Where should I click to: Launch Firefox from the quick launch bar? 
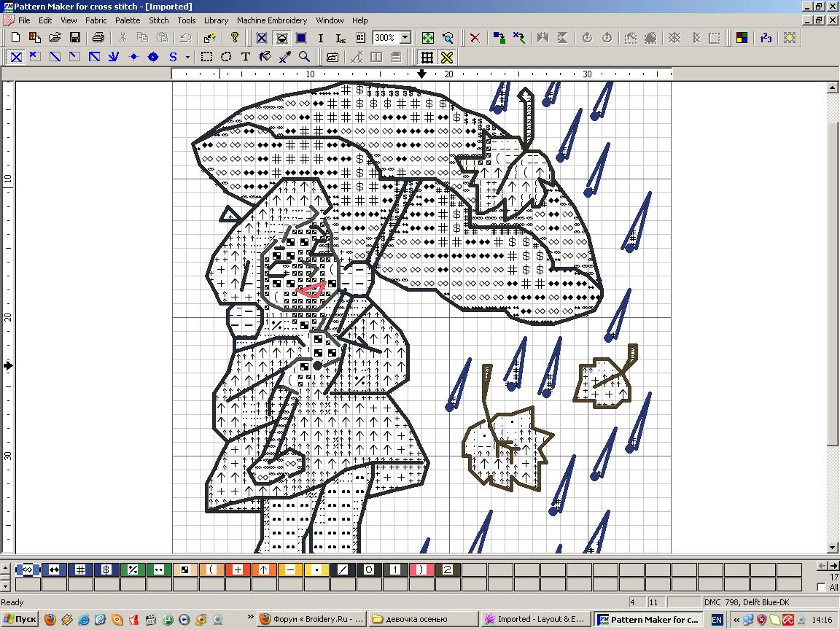(x=50, y=620)
